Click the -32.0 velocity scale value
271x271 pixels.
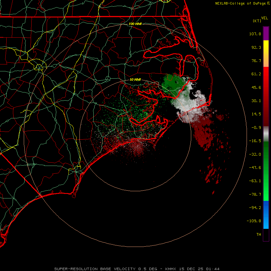[255, 154]
